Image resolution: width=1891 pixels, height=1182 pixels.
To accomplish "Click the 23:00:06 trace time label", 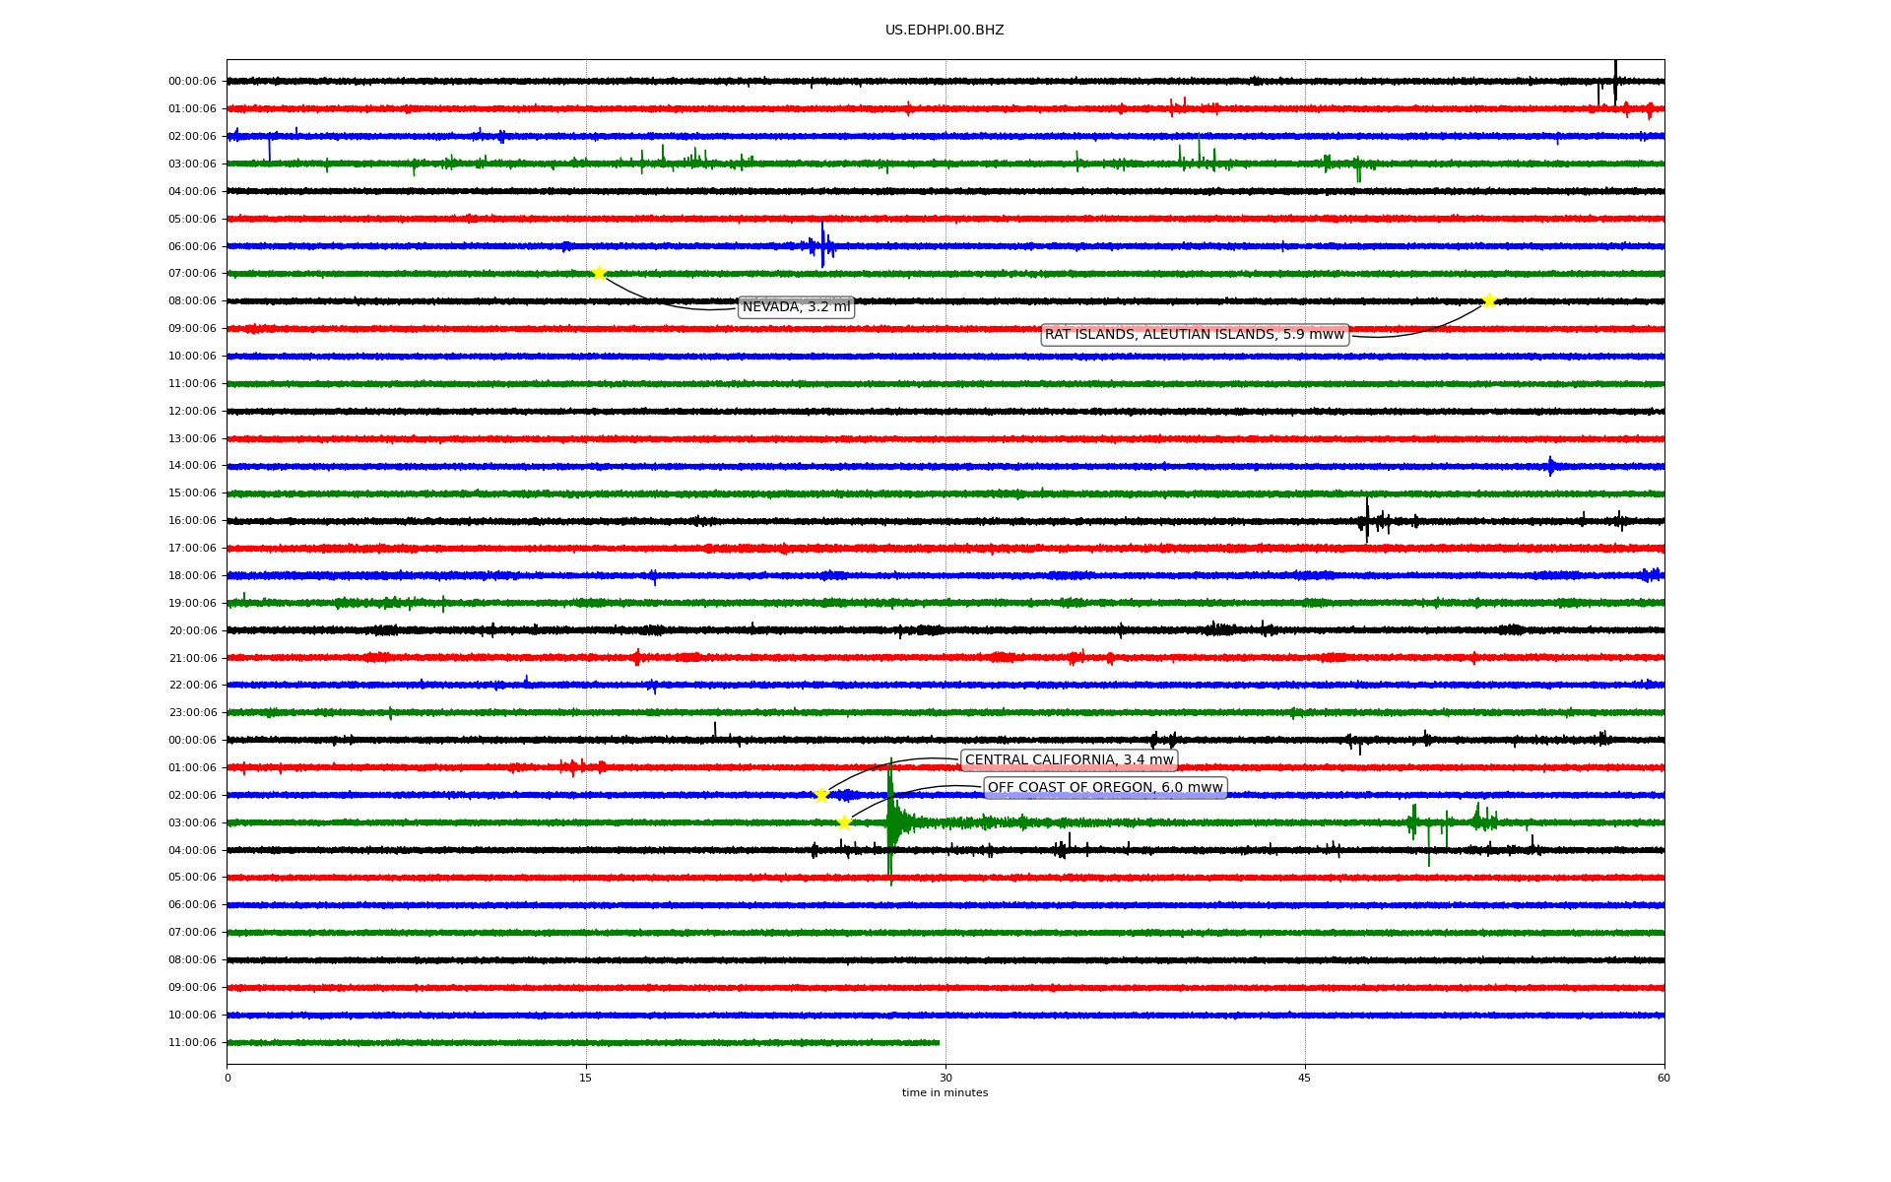I will 192,713.
